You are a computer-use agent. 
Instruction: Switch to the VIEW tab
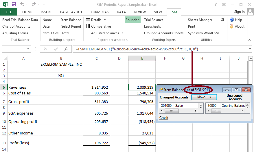(158, 12)
